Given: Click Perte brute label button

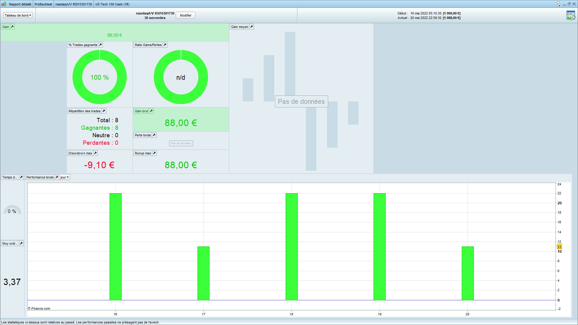Looking at the screenshot, I should tap(143, 135).
